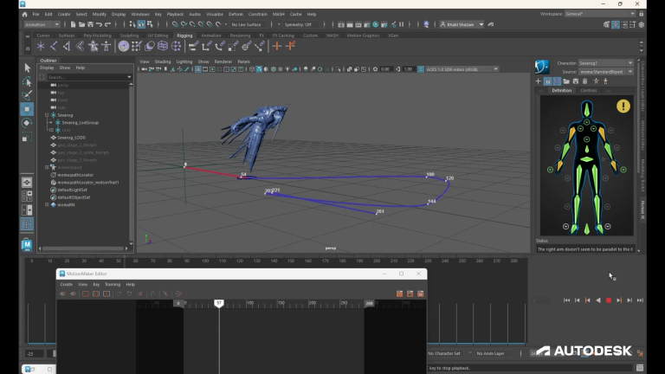Click the HumanIK lock definition icon

(547, 81)
